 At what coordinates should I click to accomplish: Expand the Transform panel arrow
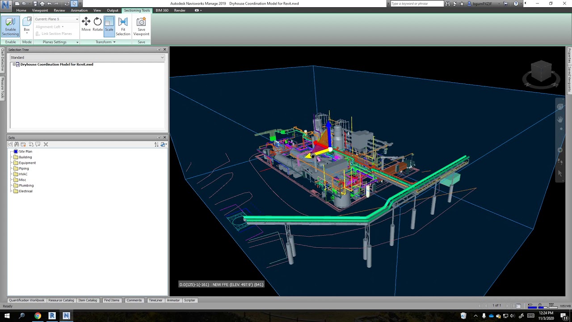(x=114, y=42)
